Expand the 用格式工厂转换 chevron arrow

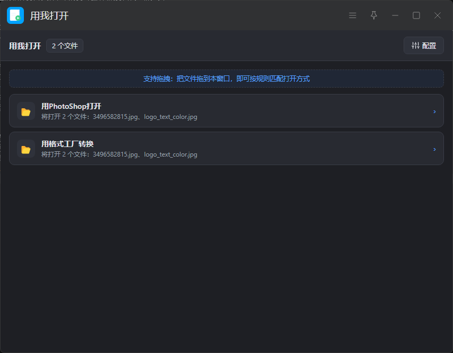click(434, 149)
